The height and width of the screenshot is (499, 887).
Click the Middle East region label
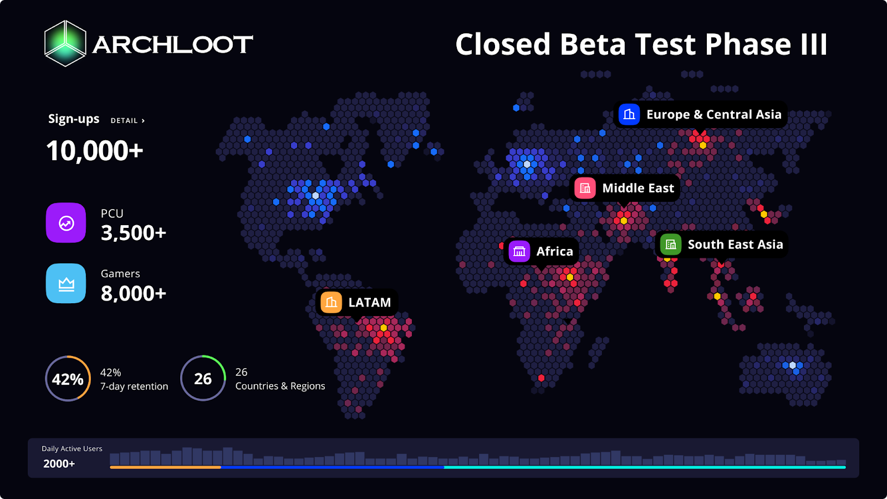tap(638, 188)
